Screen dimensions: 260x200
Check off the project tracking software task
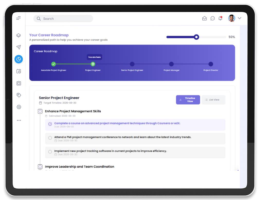50,152
